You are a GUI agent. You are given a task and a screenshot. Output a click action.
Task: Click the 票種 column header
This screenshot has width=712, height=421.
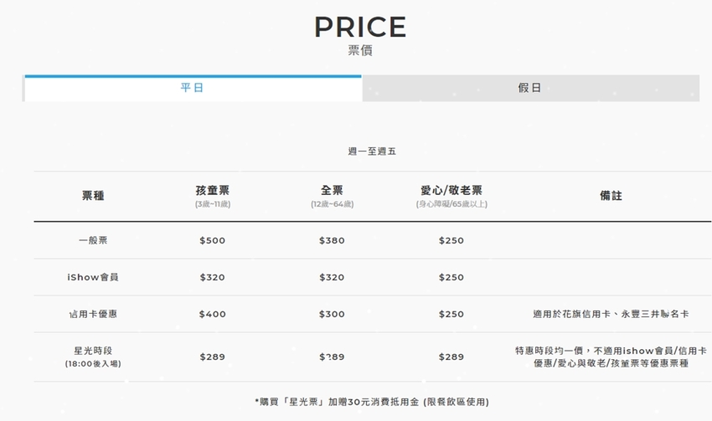coord(93,196)
